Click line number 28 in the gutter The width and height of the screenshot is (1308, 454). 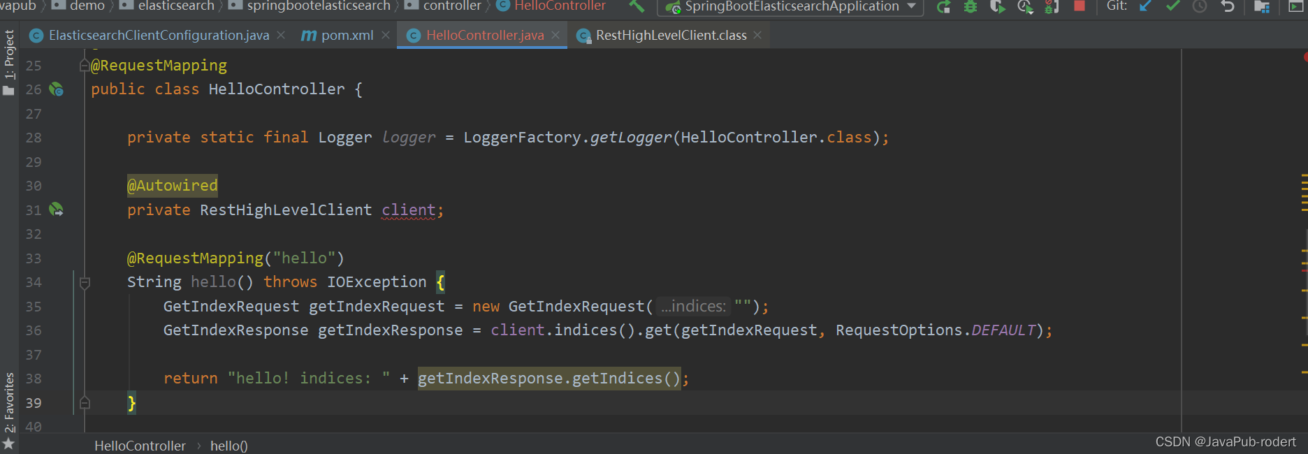click(34, 138)
